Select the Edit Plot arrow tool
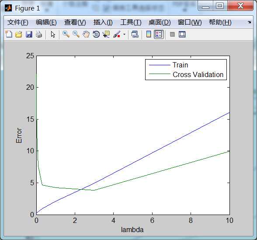Viewport: 257px width, 240px height. tap(53, 35)
